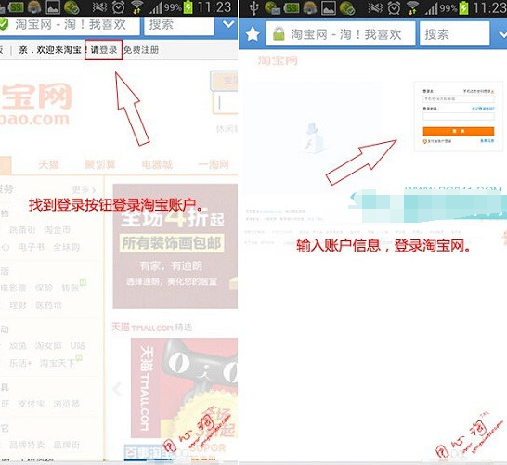The width and height of the screenshot is (507, 465).
Task: Focus the password field in login form
Action: tap(459, 116)
